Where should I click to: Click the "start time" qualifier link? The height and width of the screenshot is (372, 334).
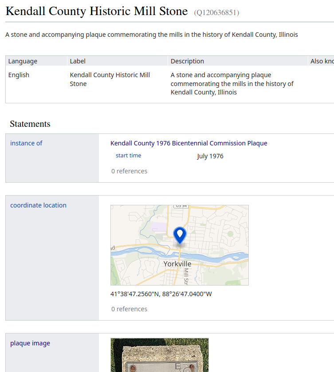(128, 156)
